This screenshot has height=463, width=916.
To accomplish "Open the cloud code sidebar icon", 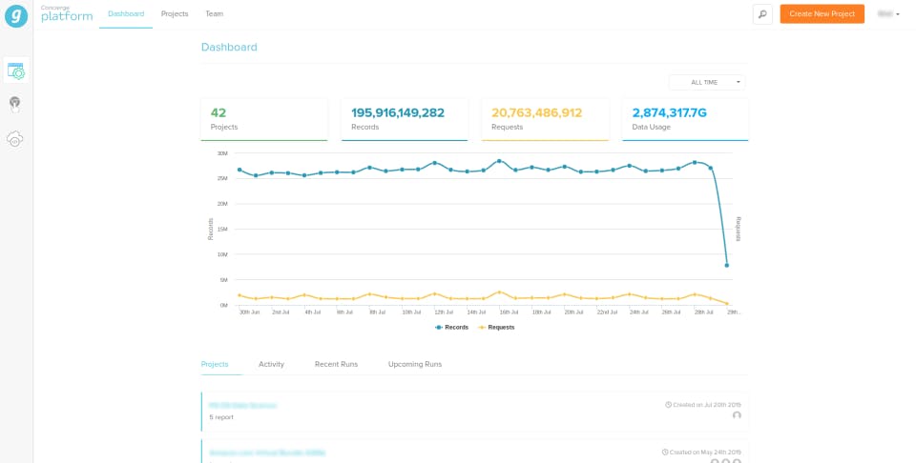I will (x=14, y=139).
